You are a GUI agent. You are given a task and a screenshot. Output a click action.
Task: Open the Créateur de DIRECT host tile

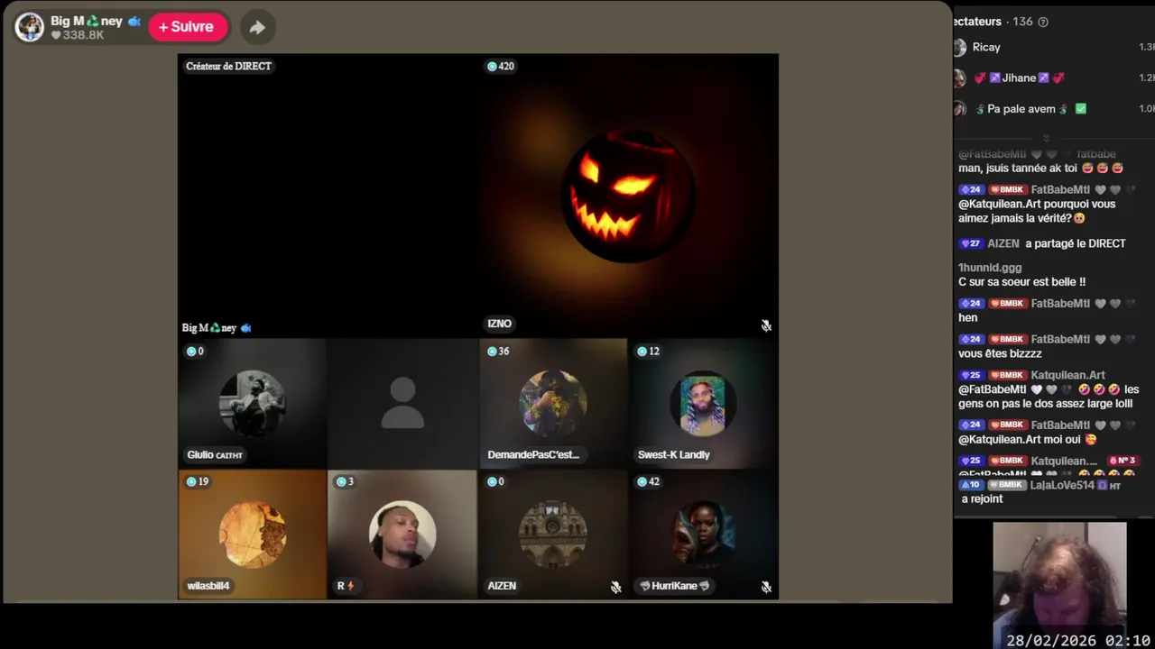coord(328,196)
